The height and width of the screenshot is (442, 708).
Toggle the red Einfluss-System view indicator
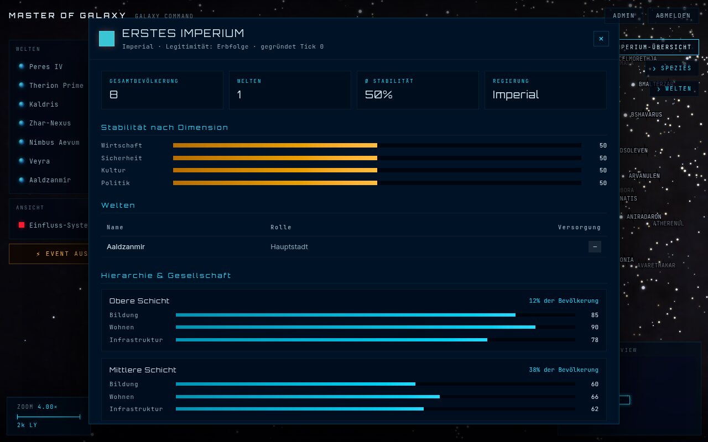tap(22, 225)
